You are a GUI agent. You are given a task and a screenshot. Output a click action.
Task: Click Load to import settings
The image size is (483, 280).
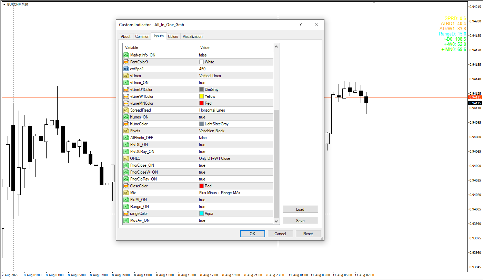pyautogui.click(x=300, y=209)
